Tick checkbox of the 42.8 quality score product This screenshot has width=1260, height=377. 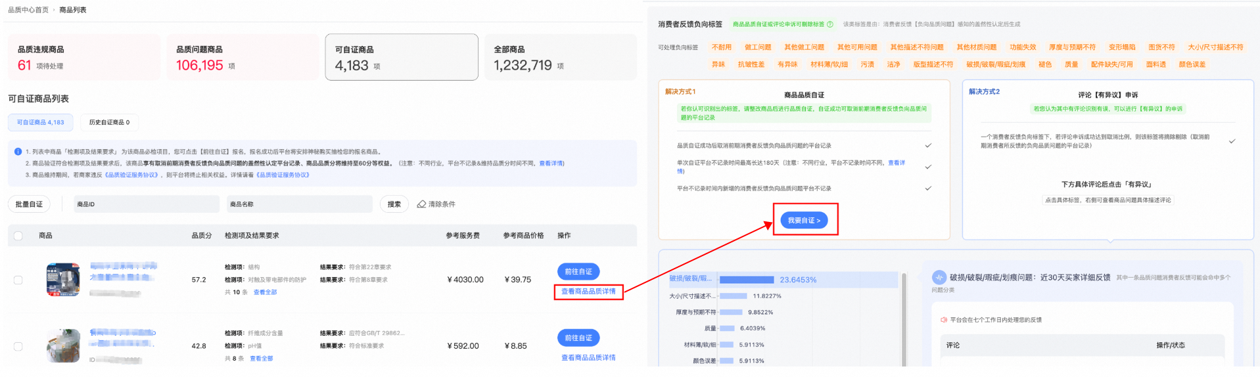pos(18,346)
